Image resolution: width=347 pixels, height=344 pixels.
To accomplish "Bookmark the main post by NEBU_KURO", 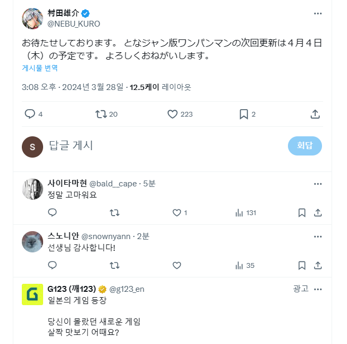I will coord(243,114).
